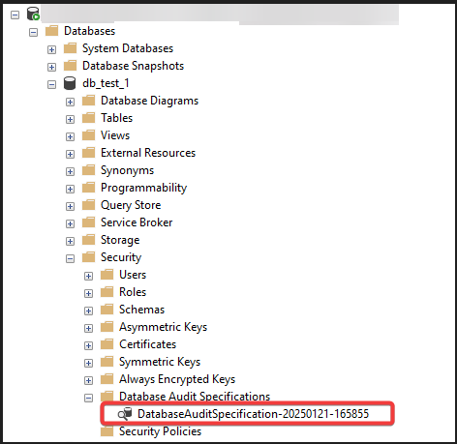The width and height of the screenshot is (457, 444).
Task: Click the Databases folder icon
Action: point(51,31)
